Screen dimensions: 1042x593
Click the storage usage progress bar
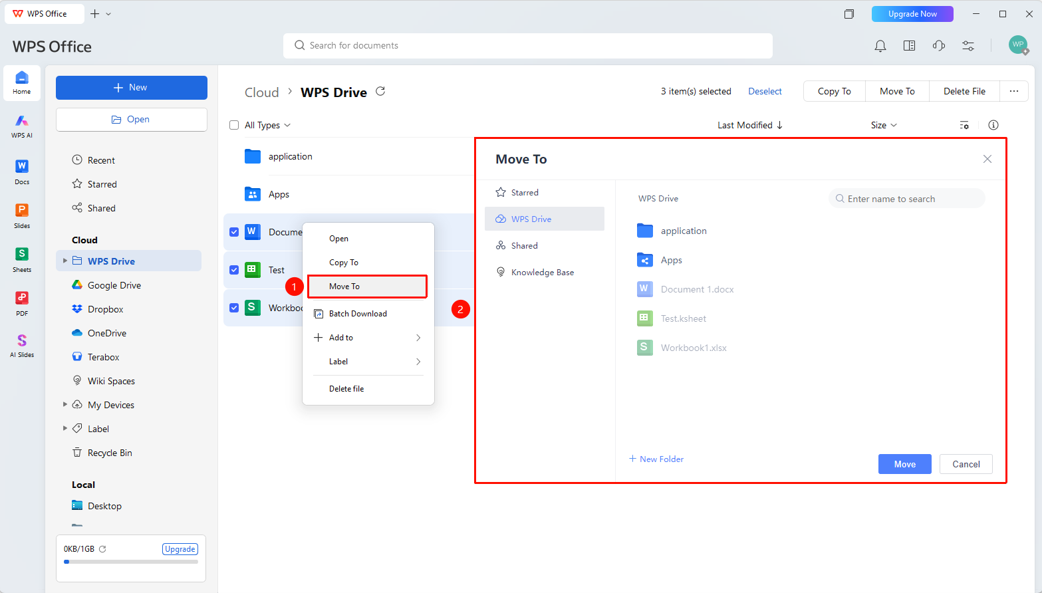131,562
